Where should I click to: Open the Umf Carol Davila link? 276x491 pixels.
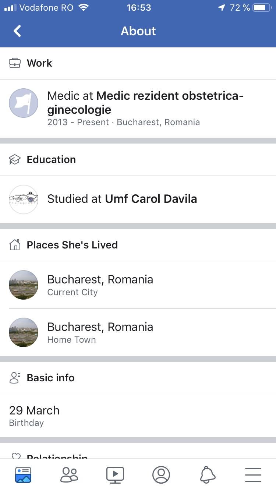(151, 199)
